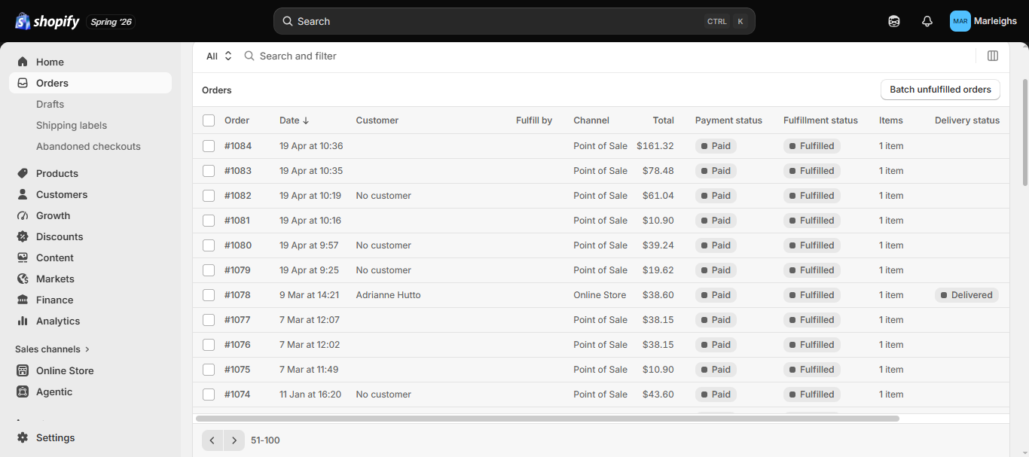Viewport: 1029px width, 457px height.
Task: Go to the next page of orders
Action: coord(234,440)
